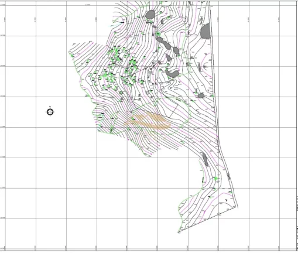Select the large gray blob at top center
The image size is (298, 253).
point(150,15)
